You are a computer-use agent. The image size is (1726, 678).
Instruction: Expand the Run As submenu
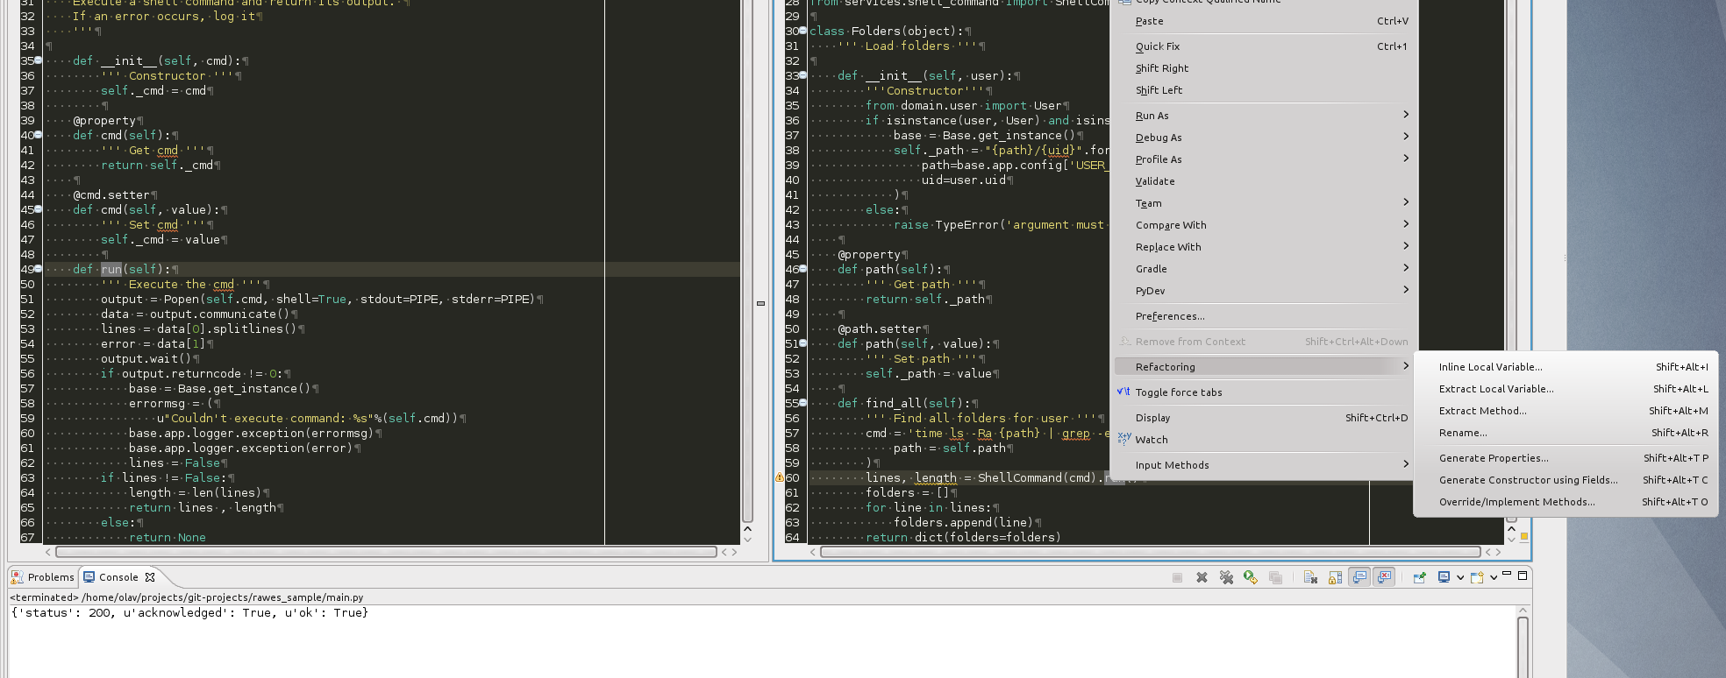(x=1264, y=116)
